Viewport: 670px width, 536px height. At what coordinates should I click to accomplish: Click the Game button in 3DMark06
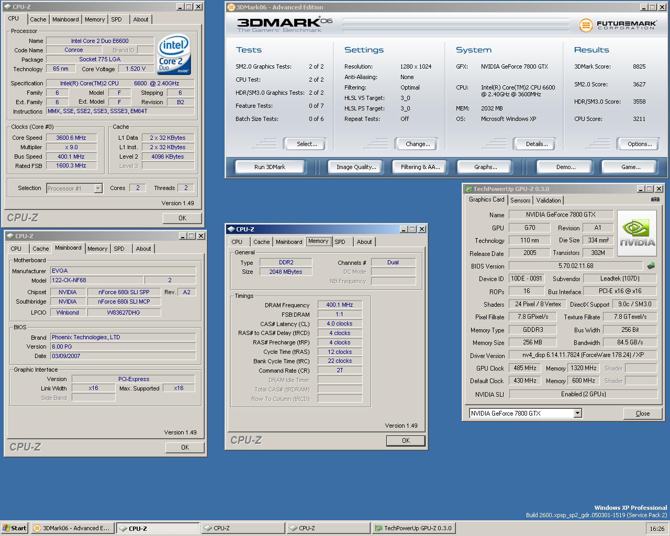coord(631,167)
